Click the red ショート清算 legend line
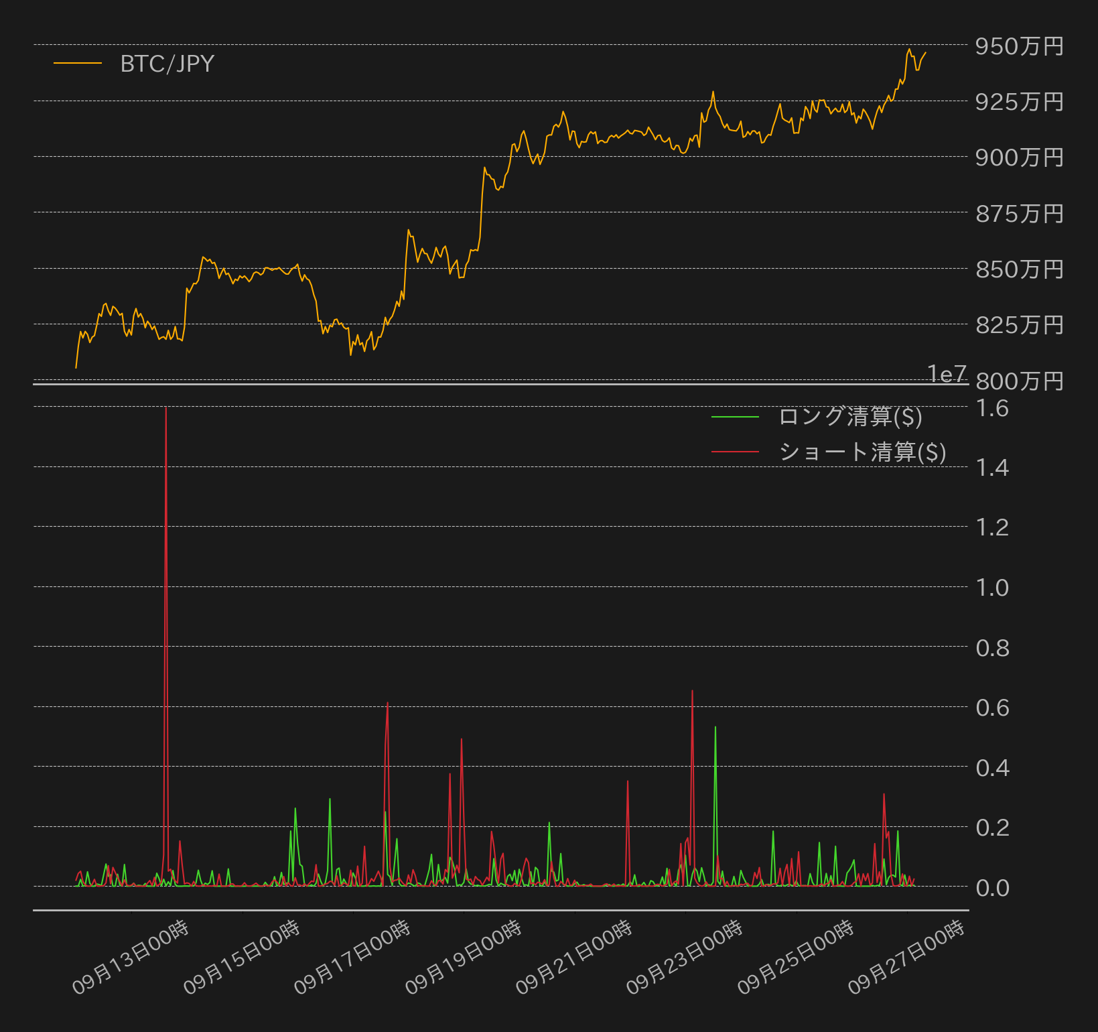The image size is (1098, 1032). (x=735, y=452)
